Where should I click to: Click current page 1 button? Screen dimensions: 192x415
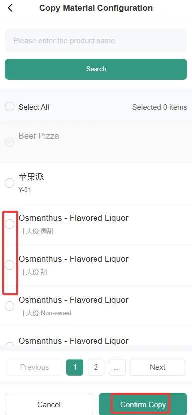coord(75,367)
